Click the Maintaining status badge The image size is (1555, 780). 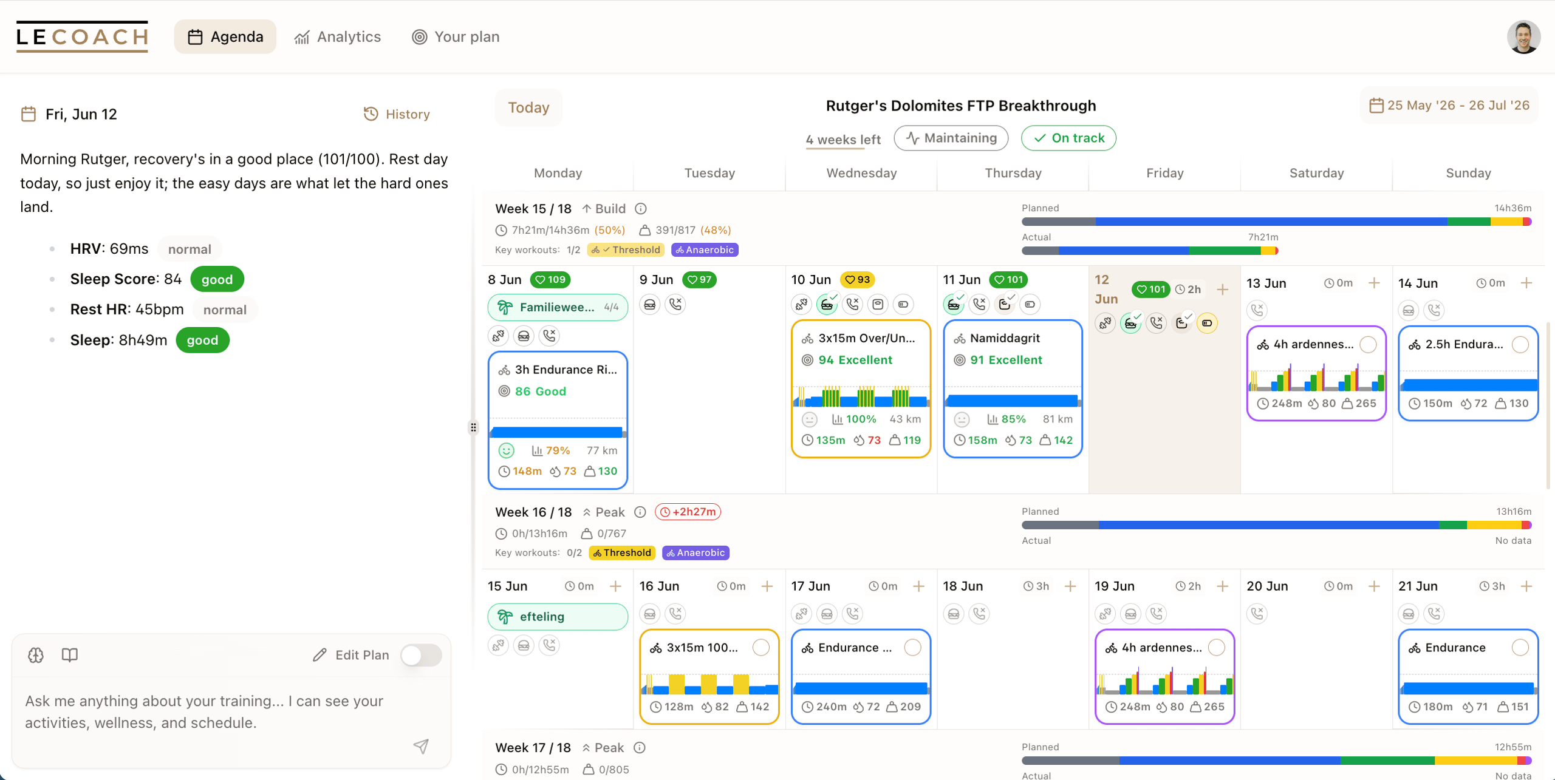[951, 138]
